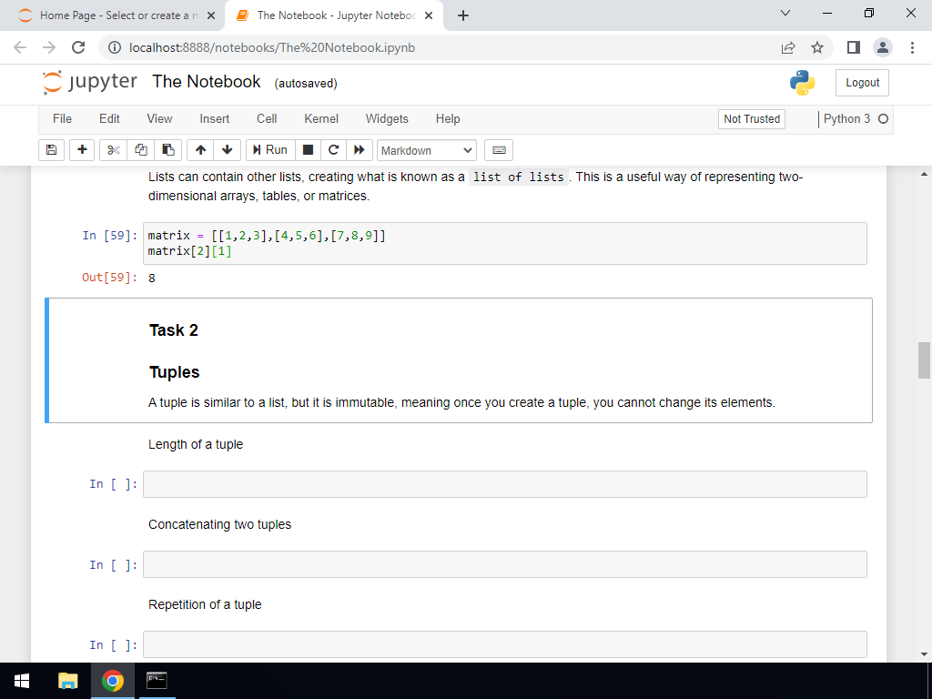Click scrollbar down arrow

924,654
